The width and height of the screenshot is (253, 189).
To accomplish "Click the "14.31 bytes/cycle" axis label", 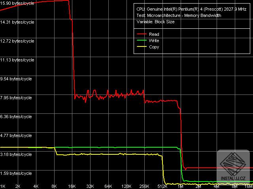I will (x=17, y=22).
